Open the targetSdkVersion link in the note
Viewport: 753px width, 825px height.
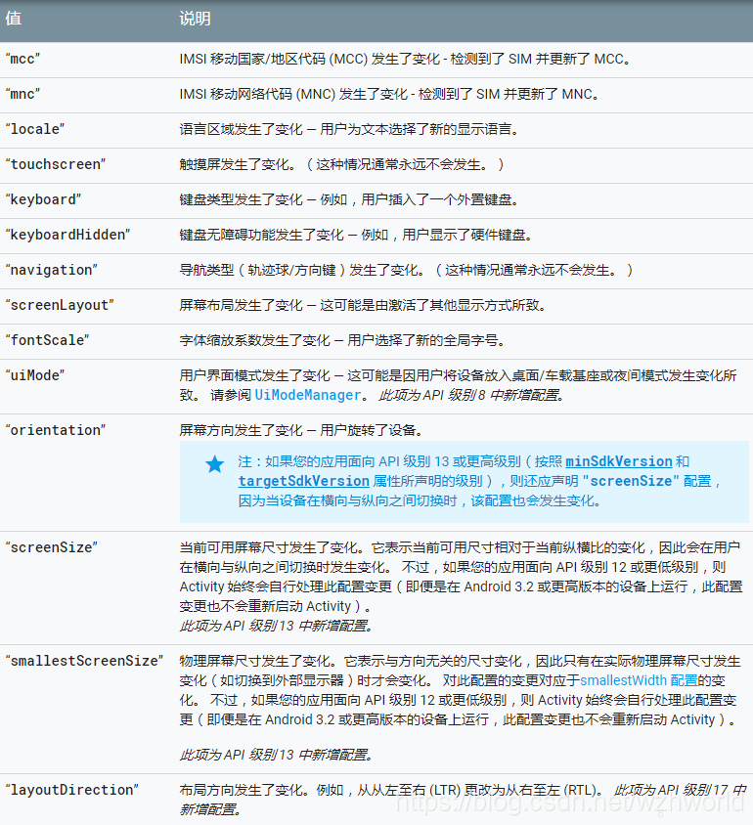303,481
